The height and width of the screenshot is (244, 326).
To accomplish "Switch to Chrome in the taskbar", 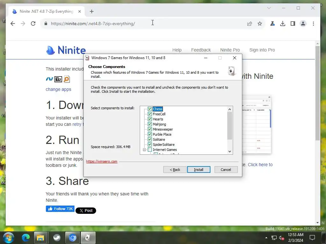I will pyautogui.click(x=72, y=238).
